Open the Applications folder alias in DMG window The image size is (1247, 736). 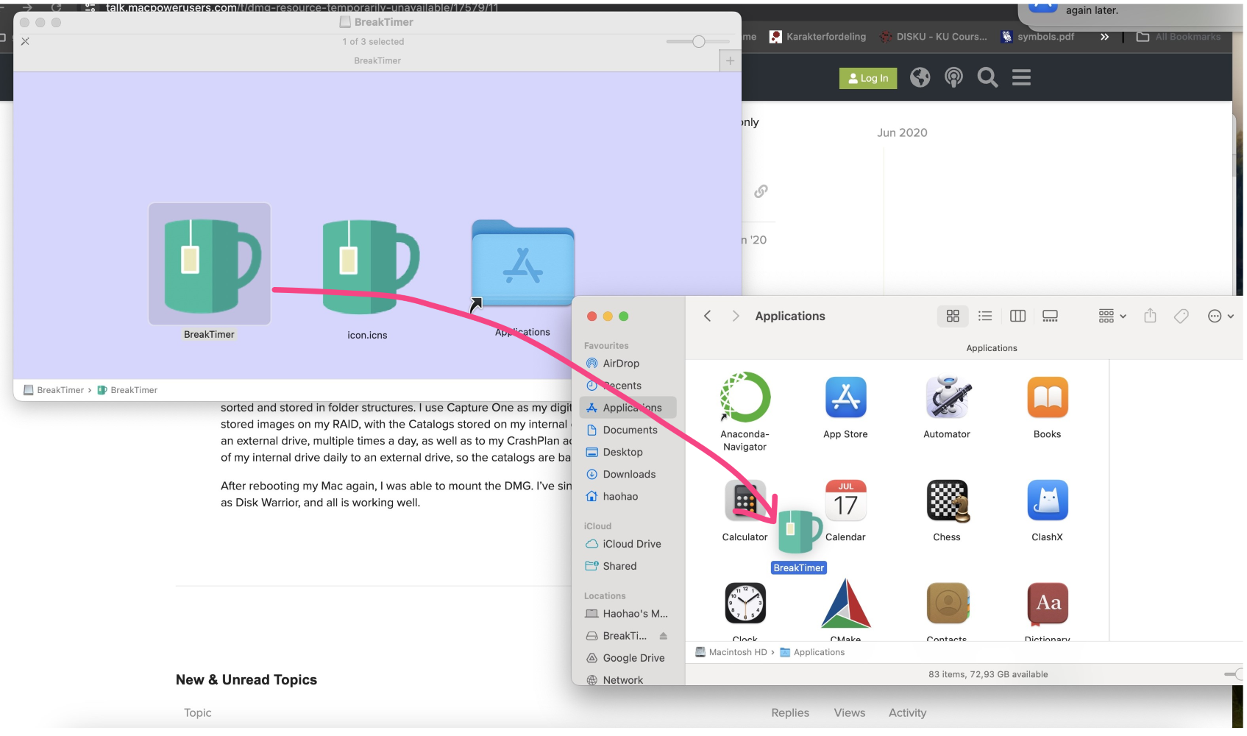pos(522,263)
